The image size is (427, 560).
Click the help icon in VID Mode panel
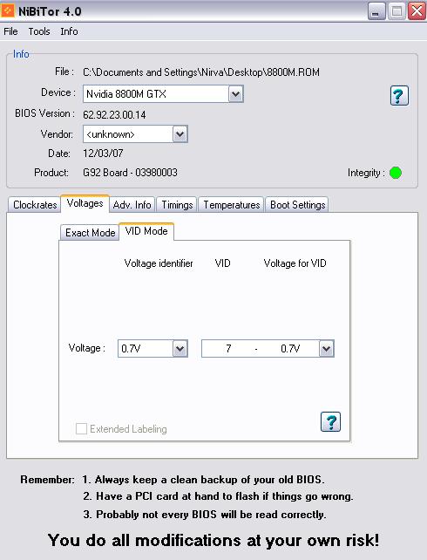330,422
